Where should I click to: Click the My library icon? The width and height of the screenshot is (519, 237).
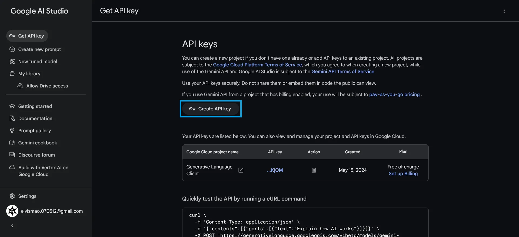(12, 74)
